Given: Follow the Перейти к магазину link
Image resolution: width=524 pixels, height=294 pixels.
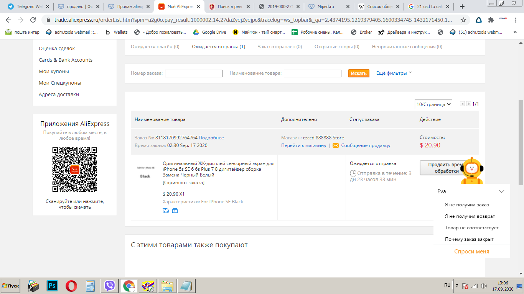Looking at the screenshot, I should 303,145.
